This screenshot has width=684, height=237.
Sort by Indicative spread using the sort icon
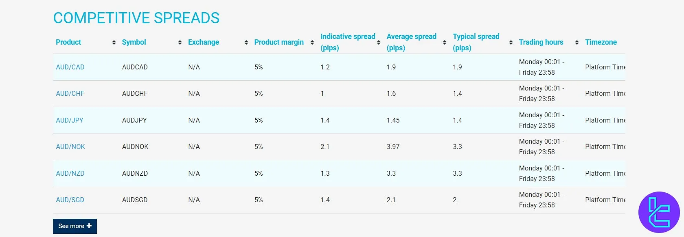click(x=379, y=42)
